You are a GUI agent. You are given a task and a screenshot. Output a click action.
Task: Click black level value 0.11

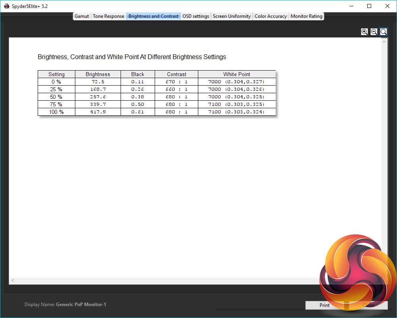(x=138, y=82)
